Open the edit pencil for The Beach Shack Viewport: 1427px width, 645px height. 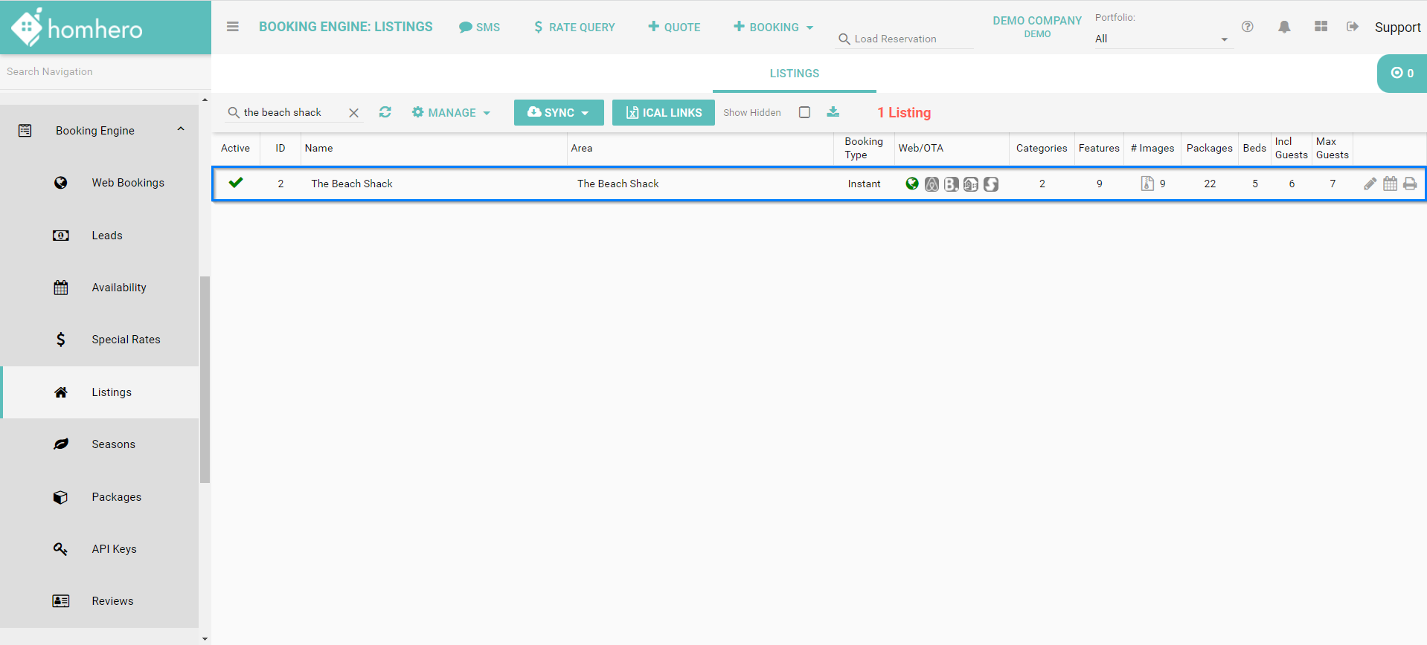point(1370,184)
